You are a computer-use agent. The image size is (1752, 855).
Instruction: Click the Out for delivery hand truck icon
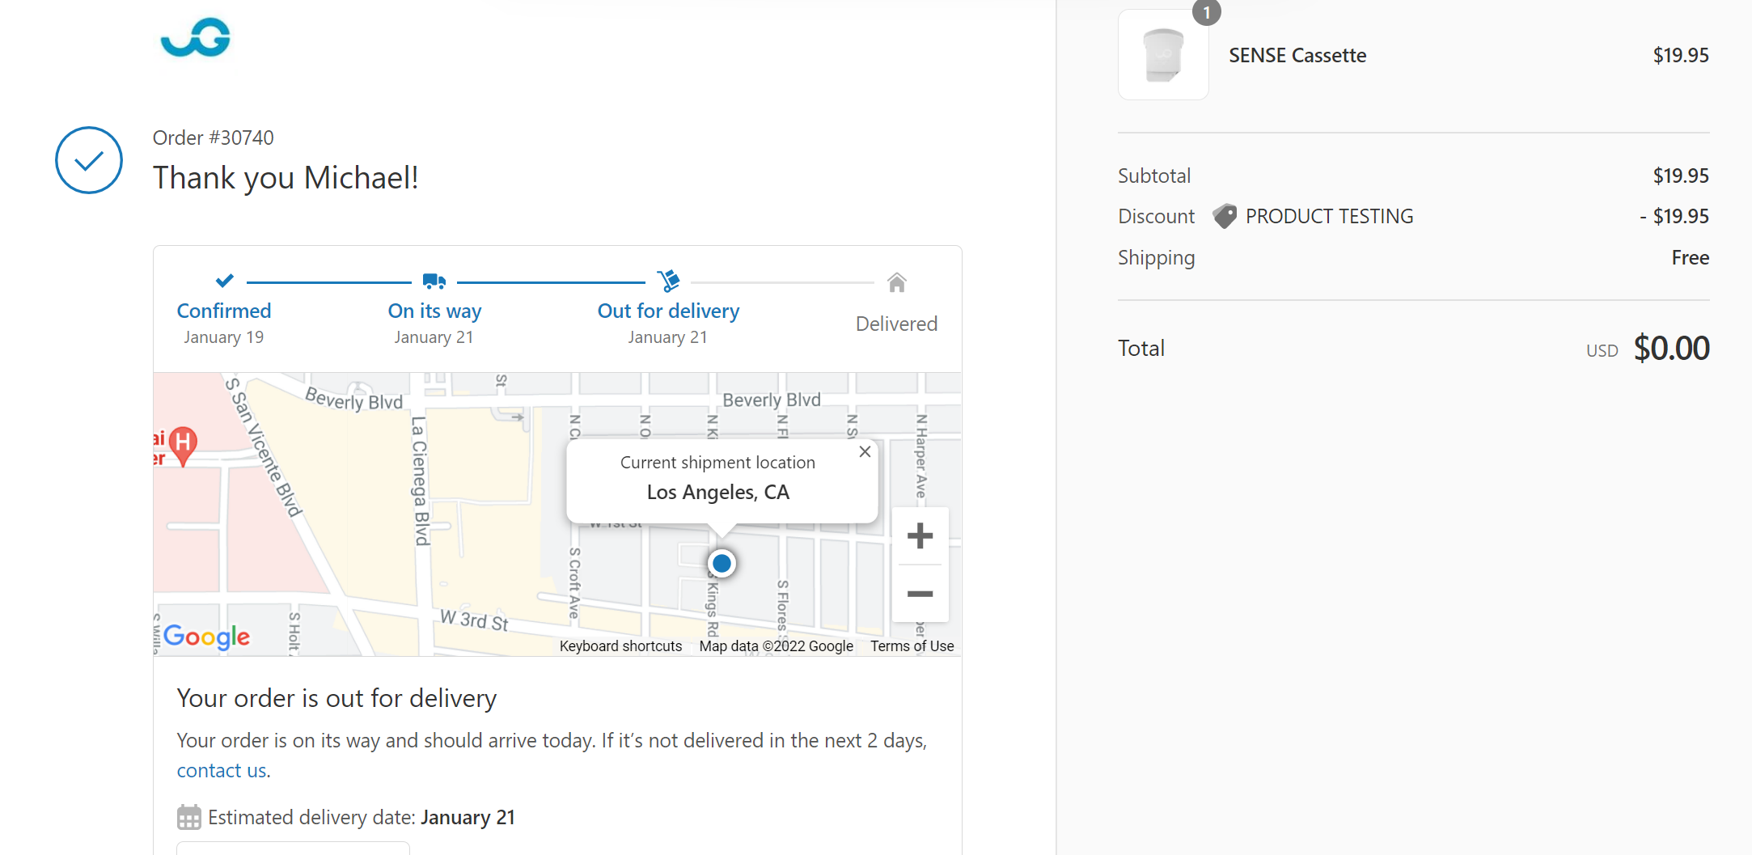pos(668,281)
